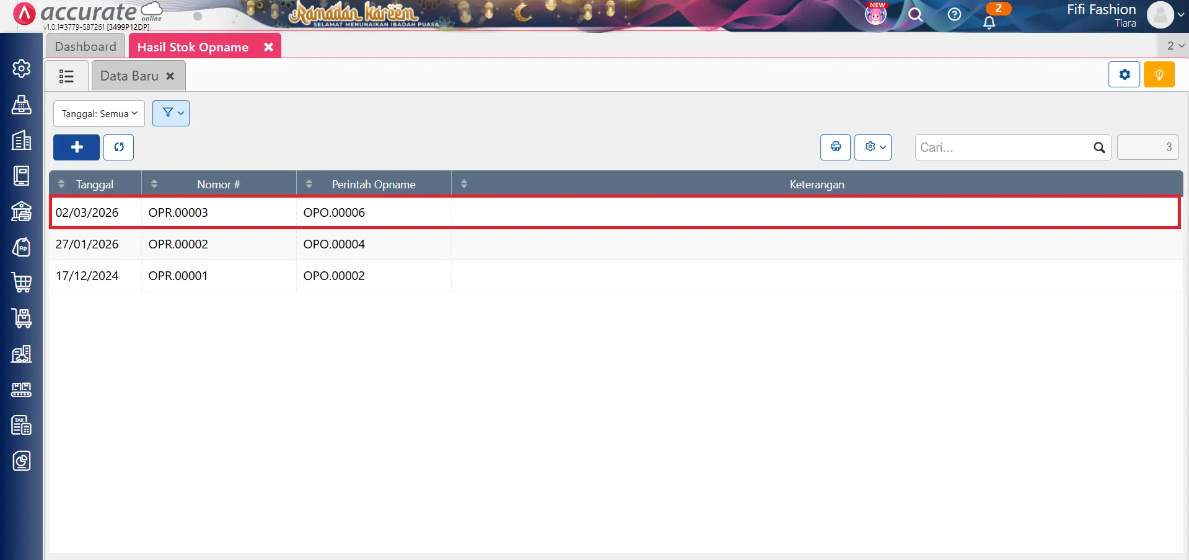Image resolution: width=1189 pixels, height=560 pixels.
Task: Click the top header search magnifier
Action: click(x=915, y=14)
